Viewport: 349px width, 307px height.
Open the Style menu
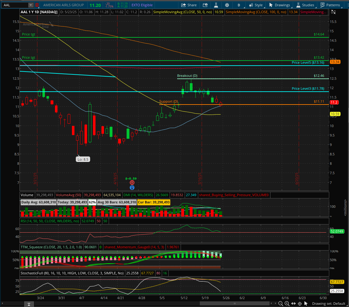coord(256,5)
